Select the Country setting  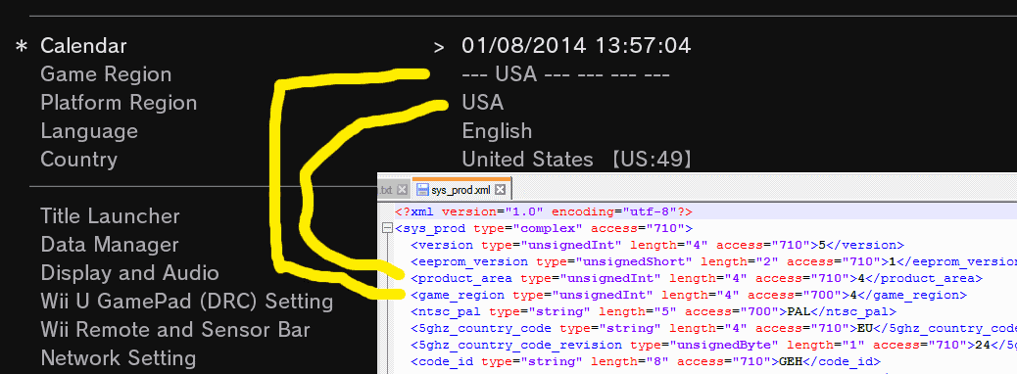[78, 160]
